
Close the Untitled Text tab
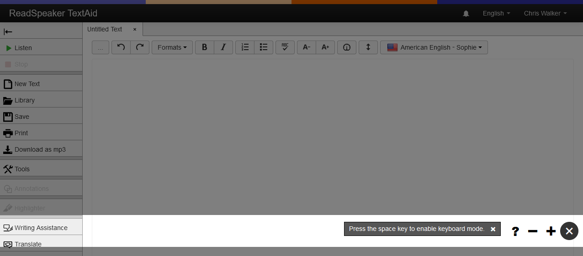click(135, 29)
